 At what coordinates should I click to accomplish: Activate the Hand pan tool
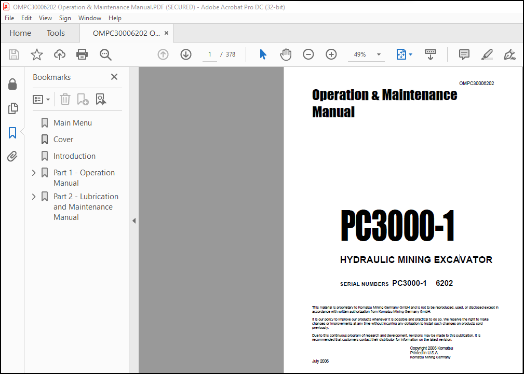pyautogui.click(x=286, y=54)
